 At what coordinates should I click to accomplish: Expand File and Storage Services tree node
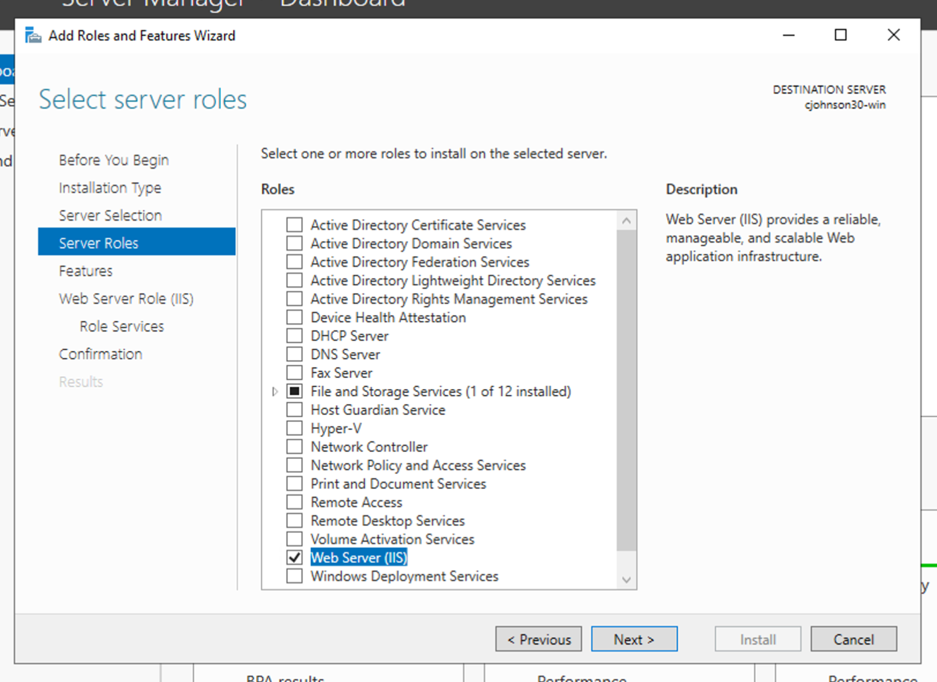tap(275, 392)
